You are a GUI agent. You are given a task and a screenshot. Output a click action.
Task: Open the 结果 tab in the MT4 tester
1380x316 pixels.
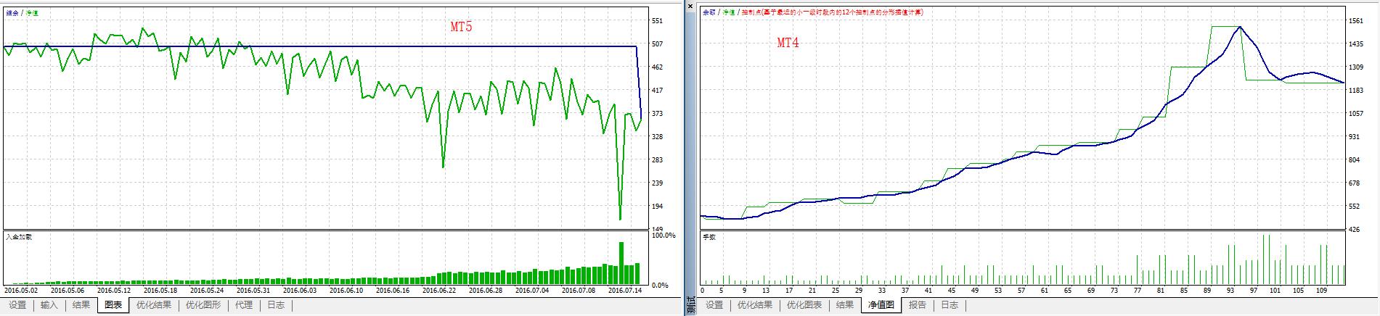[845, 305]
